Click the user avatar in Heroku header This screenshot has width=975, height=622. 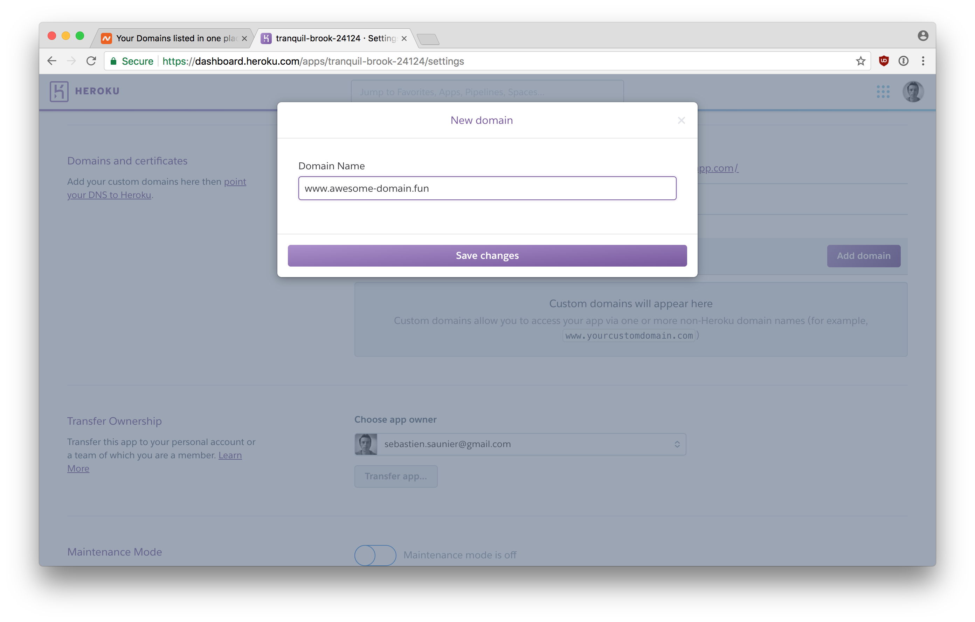coord(913,91)
